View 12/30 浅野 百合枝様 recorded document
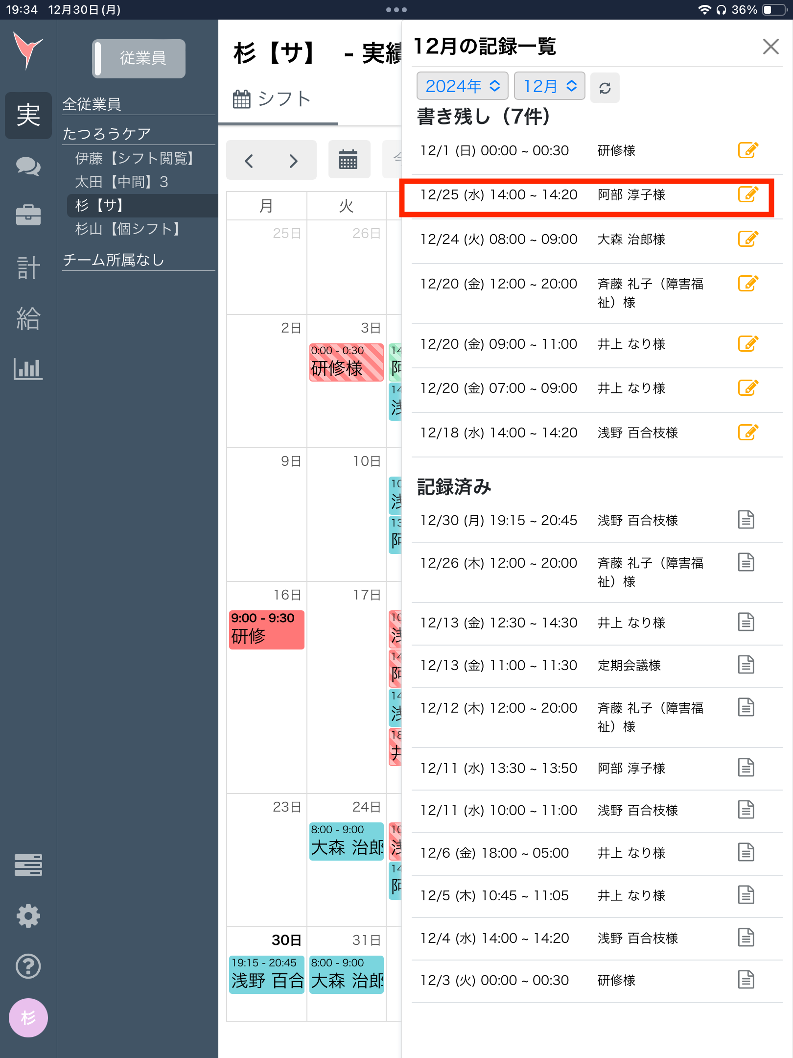This screenshot has width=793, height=1058. 746,520
